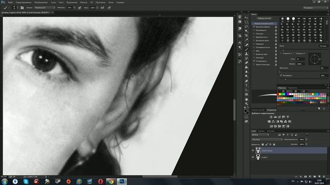
Task: Open the layer blend mode dropdown
Action: (267, 139)
